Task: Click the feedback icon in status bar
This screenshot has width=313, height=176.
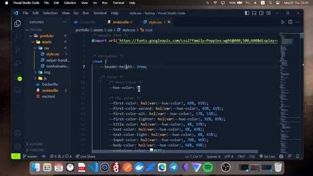Action: 290,156
